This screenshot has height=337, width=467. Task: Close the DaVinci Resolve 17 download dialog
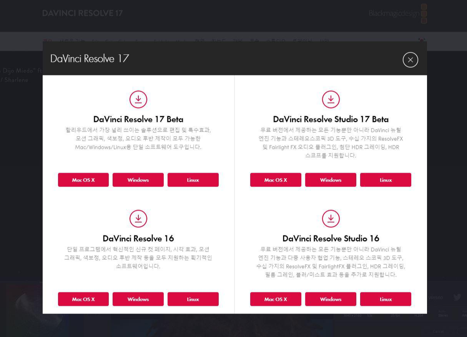pyautogui.click(x=410, y=60)
